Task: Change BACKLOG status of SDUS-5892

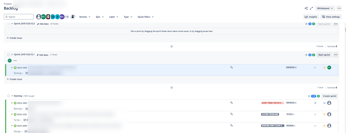Action: [x=291, y=103]
